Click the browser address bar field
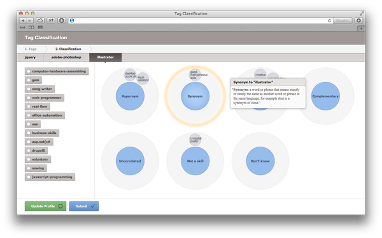 click(201, 21)
